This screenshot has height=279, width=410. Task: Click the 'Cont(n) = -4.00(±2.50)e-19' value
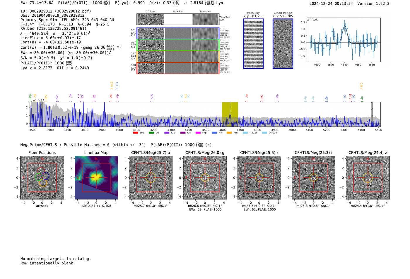click(x=51, y=42)
